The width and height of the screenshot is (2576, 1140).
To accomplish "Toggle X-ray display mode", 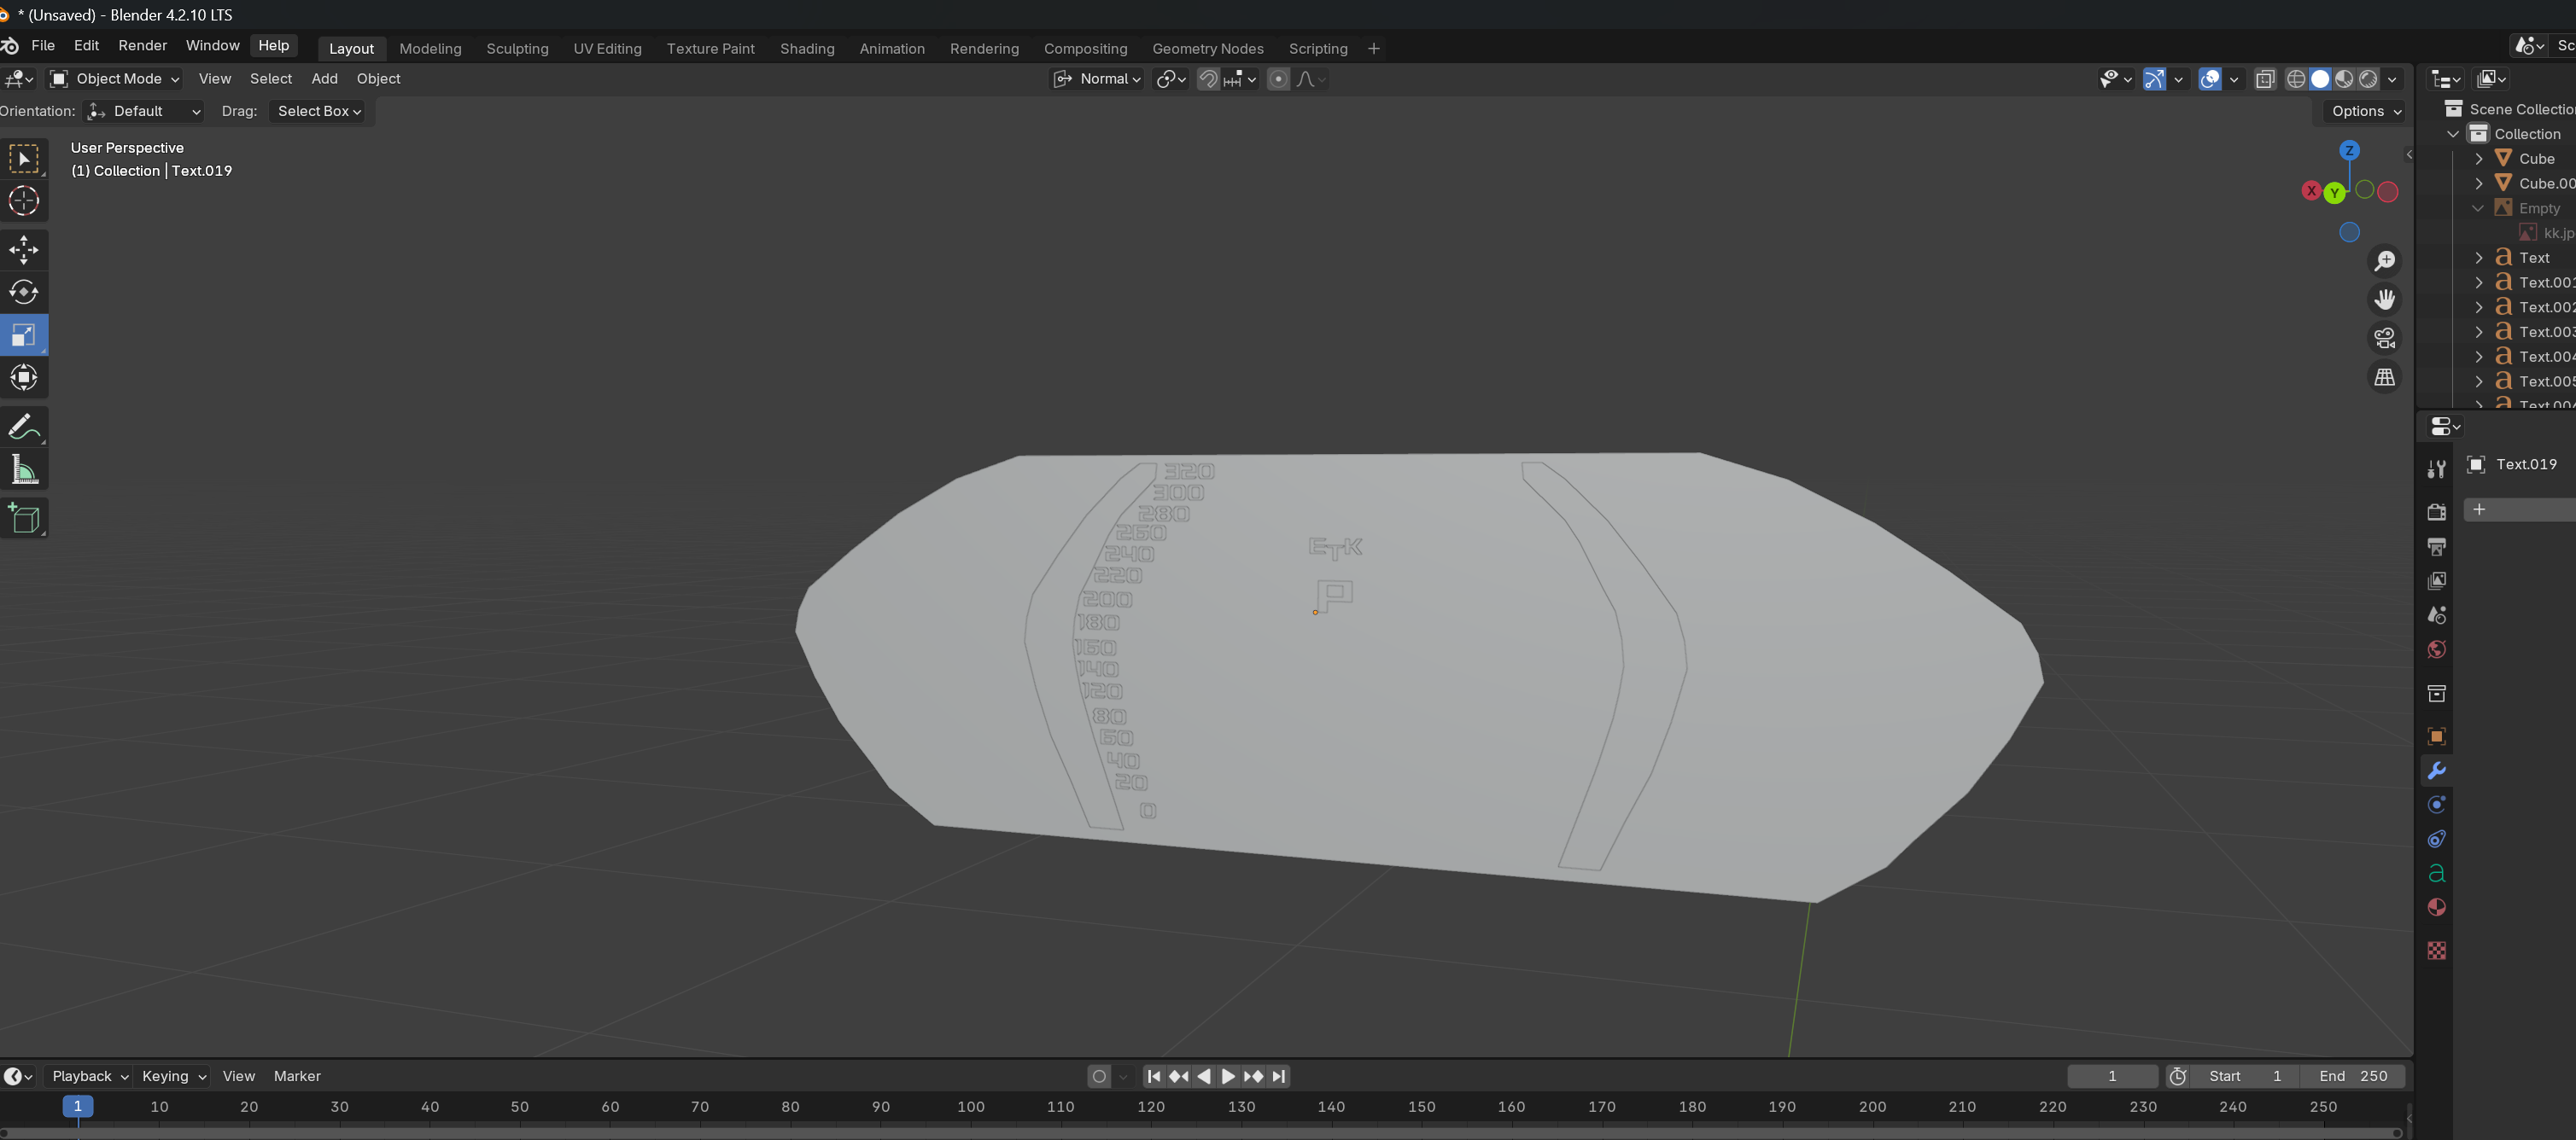I will pyautogui.click(x=2265, y=79).
